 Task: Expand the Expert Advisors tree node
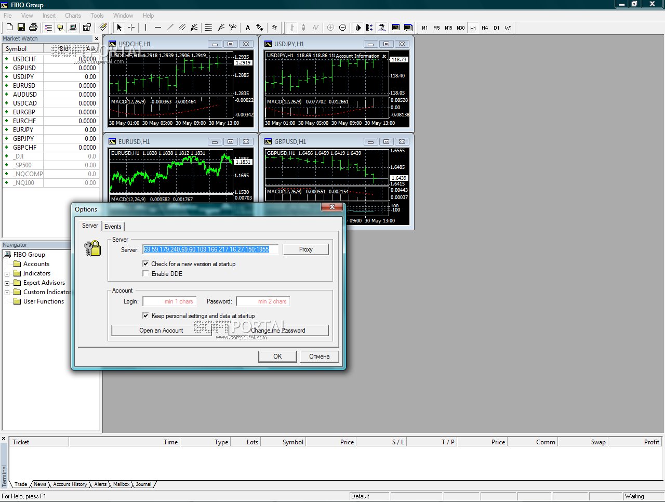pyautogui.click(x=7, y=283)
